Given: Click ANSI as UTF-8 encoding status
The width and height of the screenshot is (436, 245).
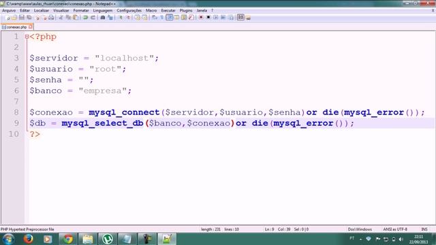Looking at the screenshot, I should pyautogui.click(x=395, y=229).
